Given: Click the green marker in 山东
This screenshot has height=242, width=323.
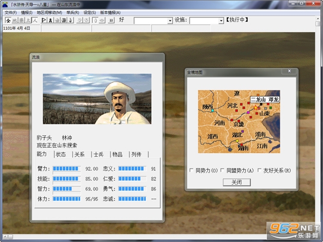Looking at the screenshot, I should 271,108.
